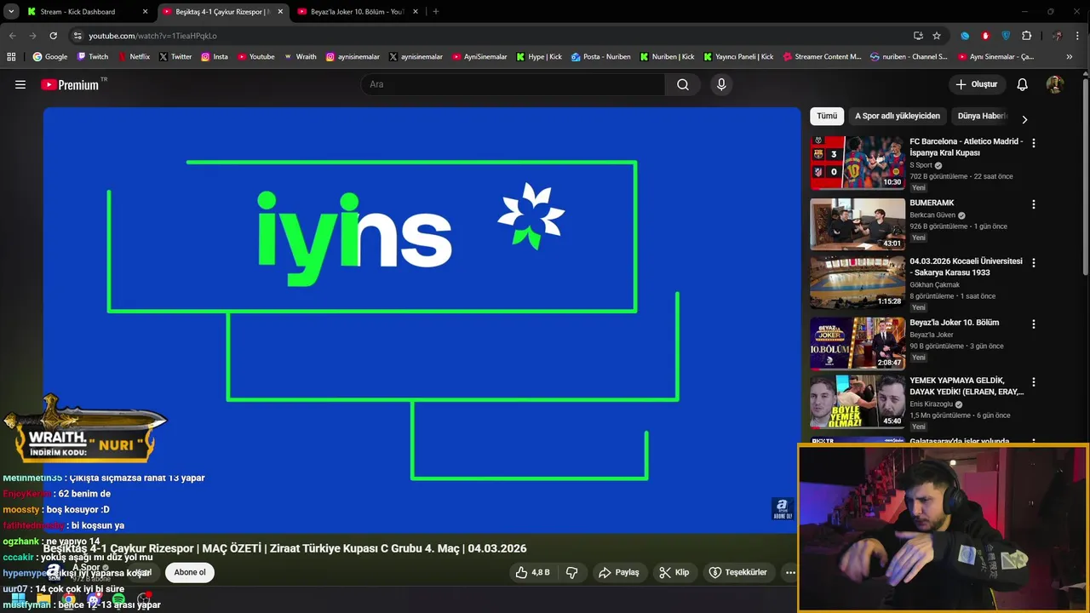The image size is (1090, 613).
Task: Select the Dünya Haberleri chip
Action: (981, 116)
